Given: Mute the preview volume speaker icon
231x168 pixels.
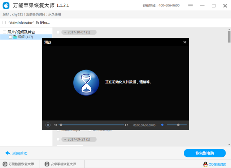Looking at the screenshot, I should coord(162,125).
